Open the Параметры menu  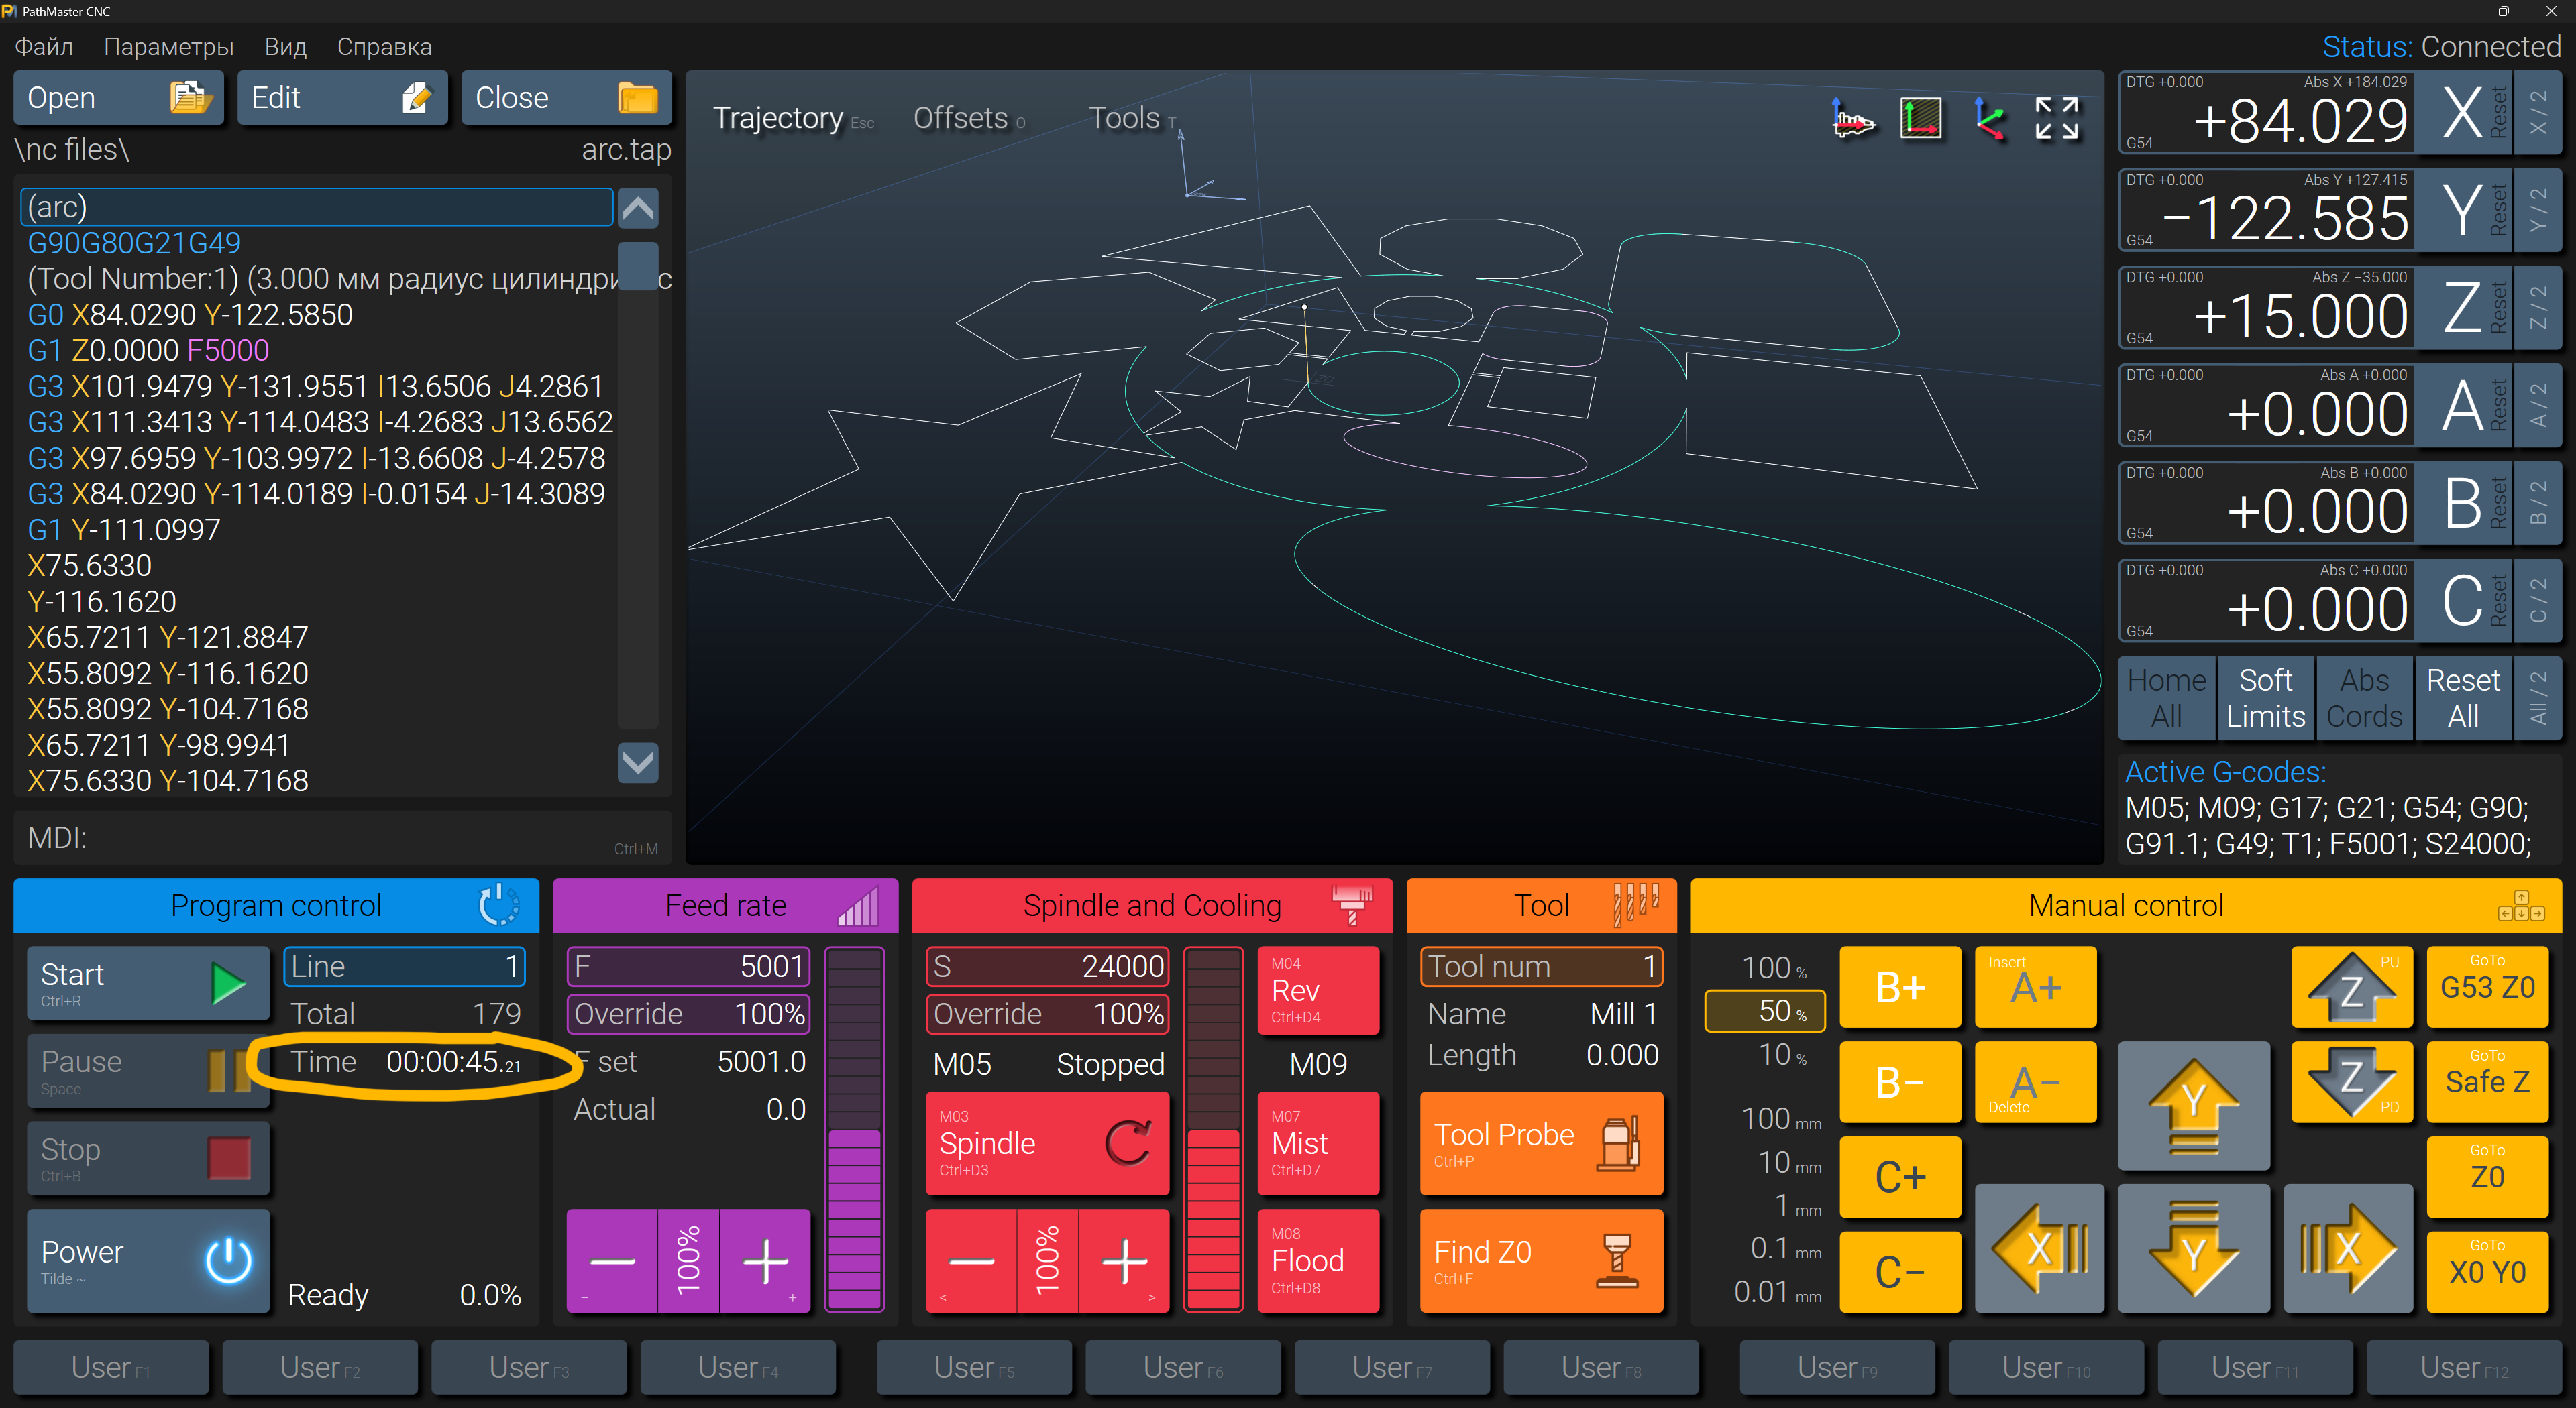coord(168,47)
